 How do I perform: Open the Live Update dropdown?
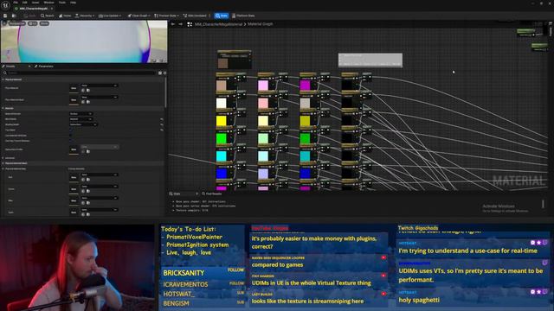point(110,16)
